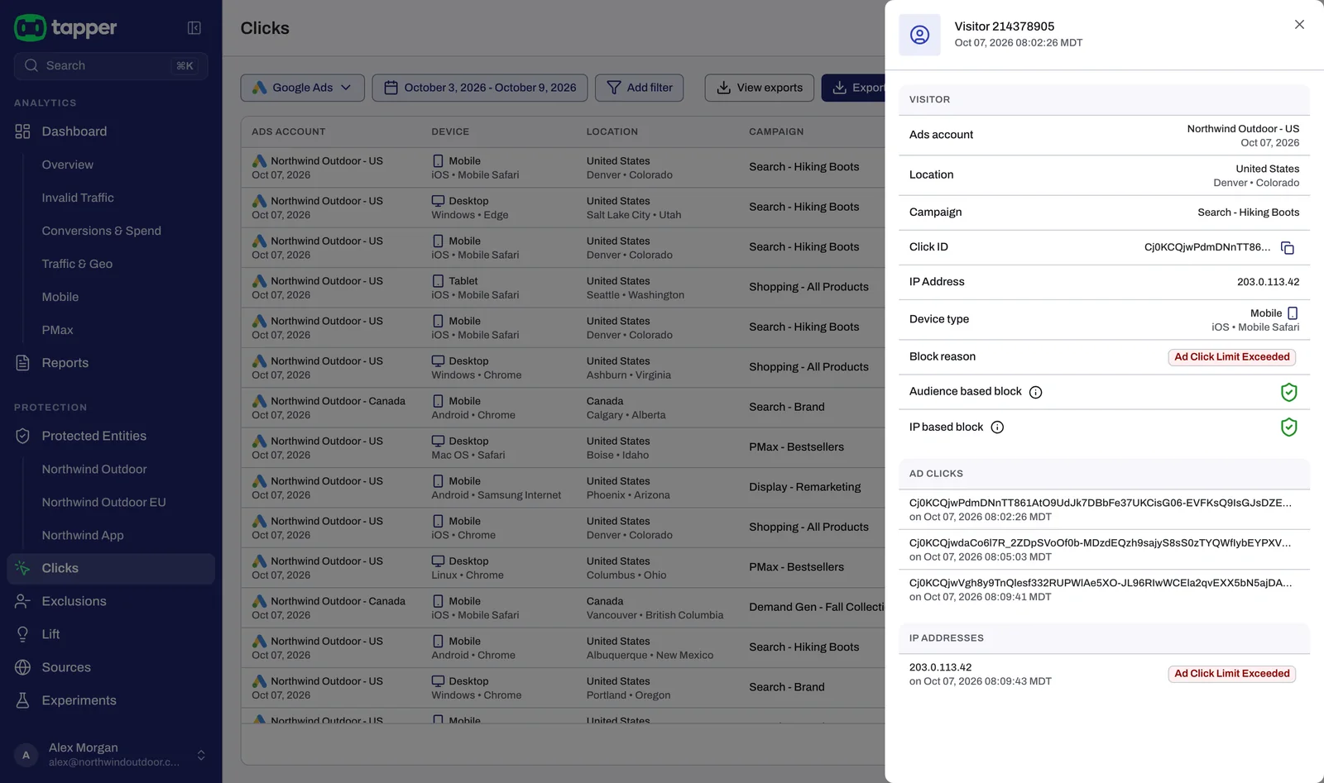Open Traffic & Geo page
Viewport: 1324px width, 783px height.
pos(77,264)
